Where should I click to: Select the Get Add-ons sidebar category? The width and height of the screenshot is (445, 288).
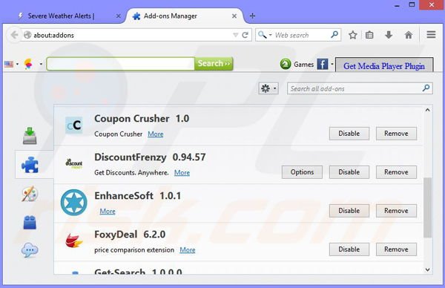pyautogui.click(x=30, y=136)
